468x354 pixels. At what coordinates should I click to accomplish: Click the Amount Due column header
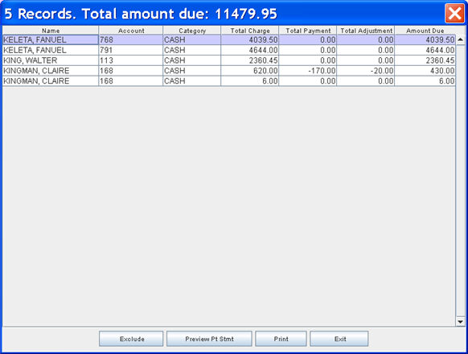pyautogui.click(x=425, y=31)
